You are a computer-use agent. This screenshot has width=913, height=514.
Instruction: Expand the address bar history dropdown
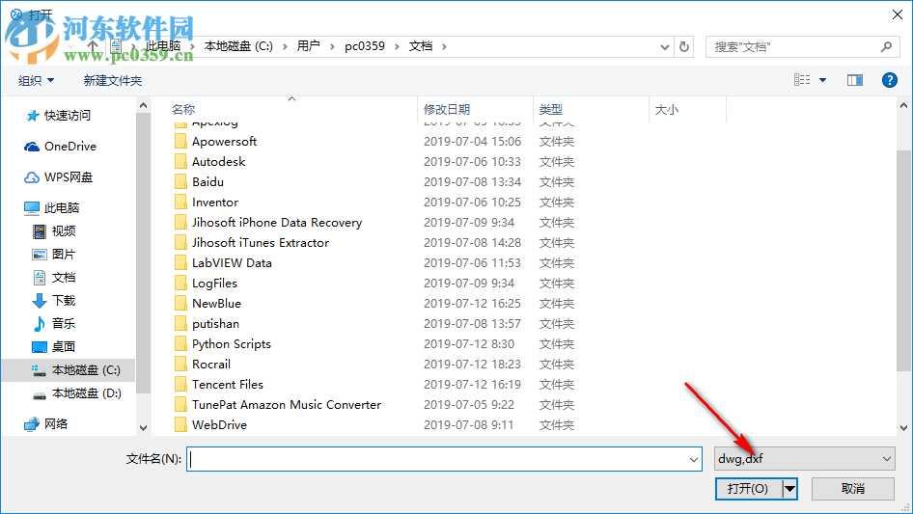(x=664, y=46)
